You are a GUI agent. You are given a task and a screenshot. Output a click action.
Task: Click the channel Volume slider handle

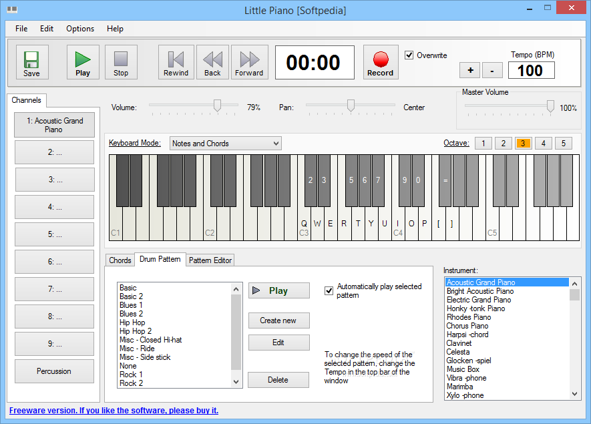[x=218, y=106]
